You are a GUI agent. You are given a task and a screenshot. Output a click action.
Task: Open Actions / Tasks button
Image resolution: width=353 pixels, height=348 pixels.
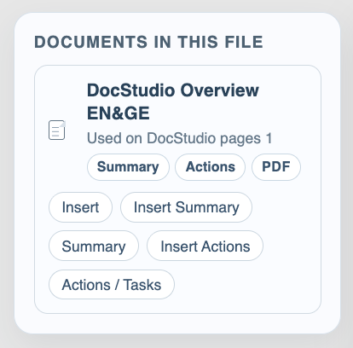click(112, 285)
